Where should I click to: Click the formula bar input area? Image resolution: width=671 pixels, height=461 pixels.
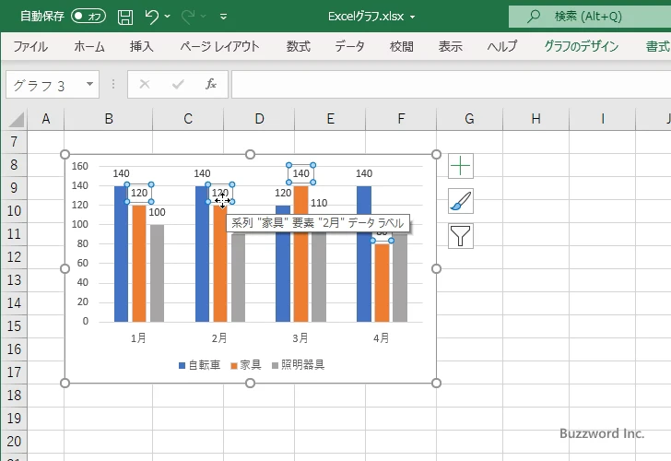[x=451, y=84]
